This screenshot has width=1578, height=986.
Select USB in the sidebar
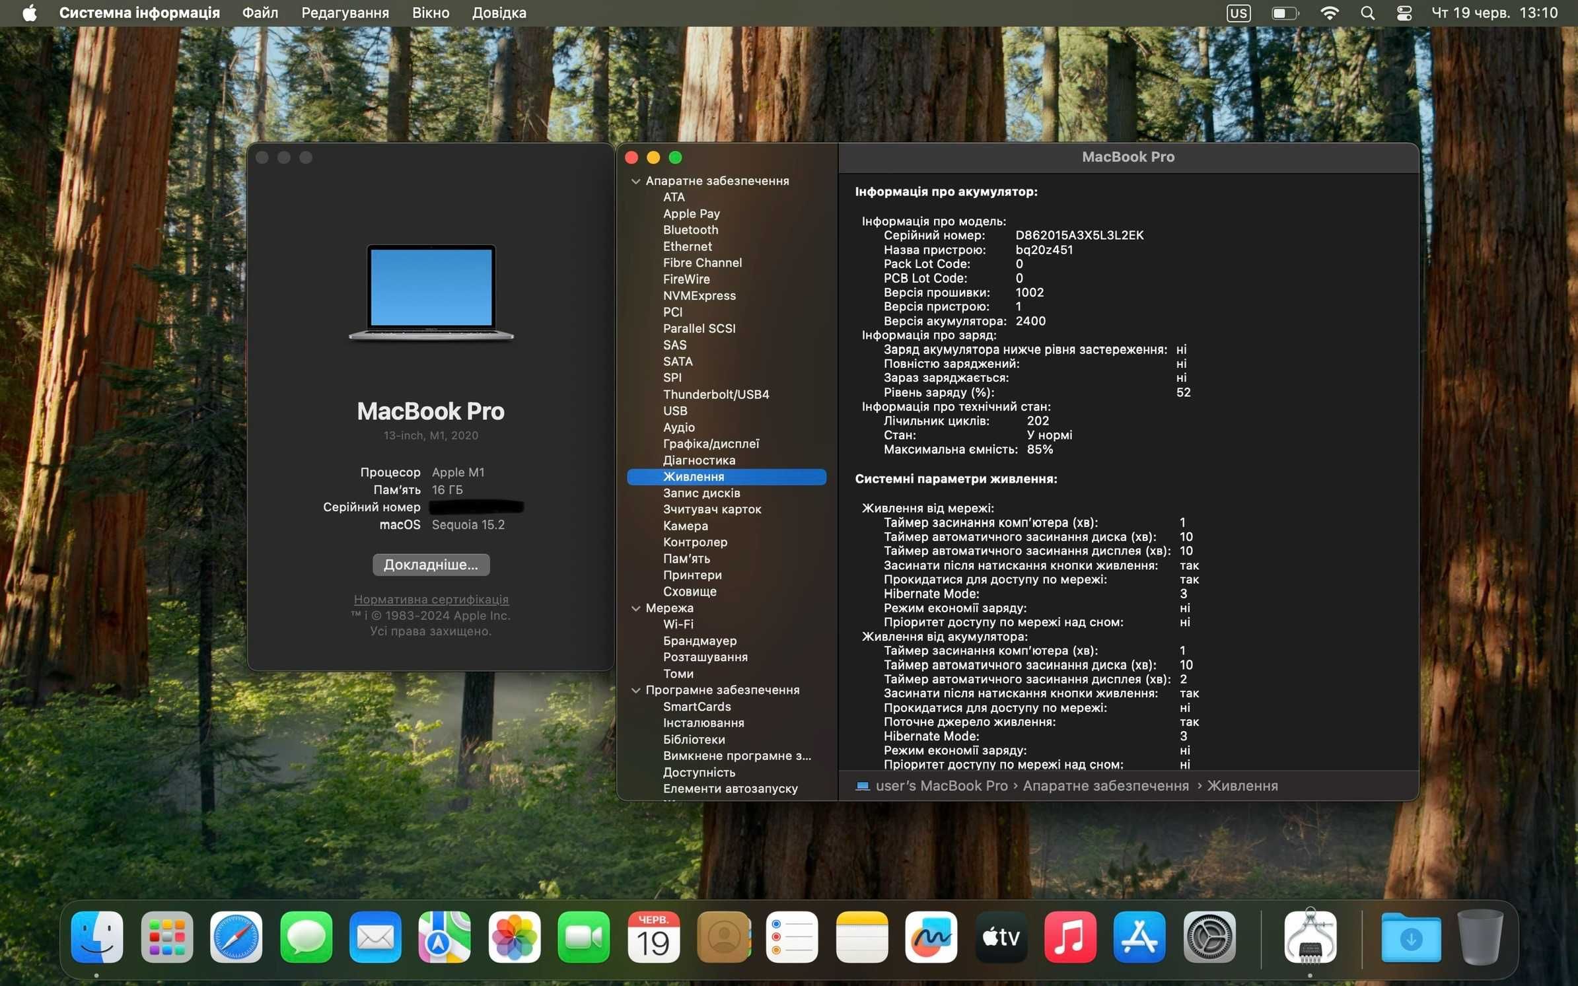(x=675, y=411)
